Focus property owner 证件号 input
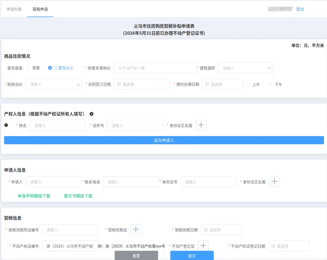 135,125
